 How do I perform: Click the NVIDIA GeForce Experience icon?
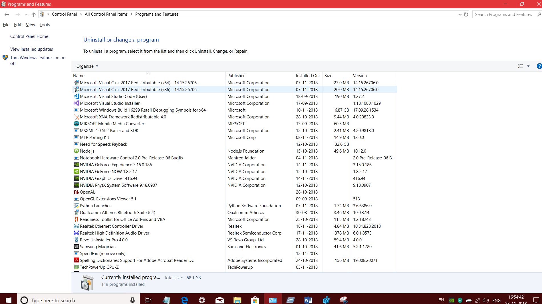coord(76,165)
